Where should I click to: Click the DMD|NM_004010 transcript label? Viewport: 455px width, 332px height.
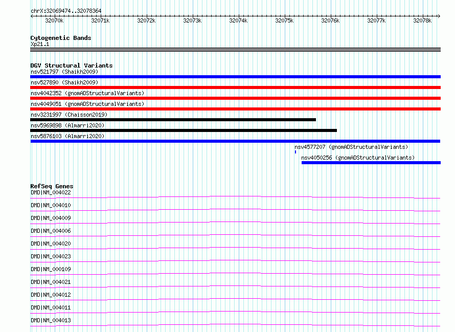tap(51, 205)
